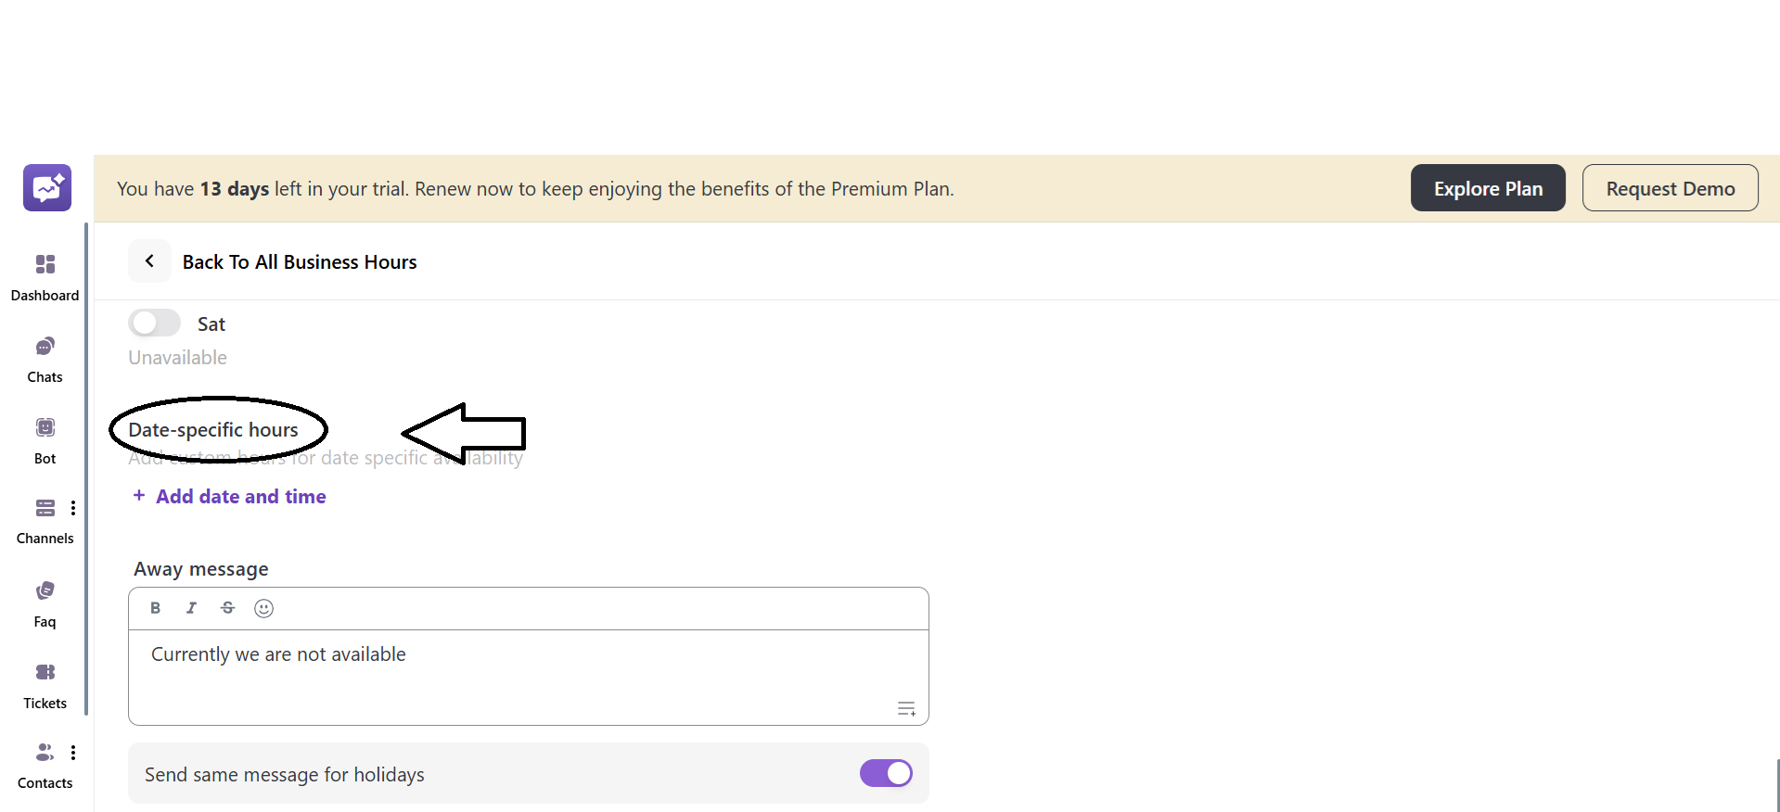Screen dimensions: 1780x812
Task: Expand the Channels more options menu
Action: click(73, 508)
